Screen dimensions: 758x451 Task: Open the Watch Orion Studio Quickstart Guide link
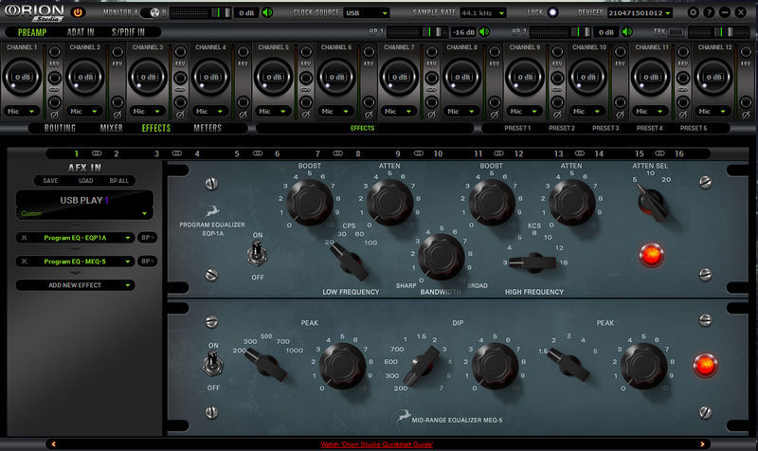coord(376,444)
